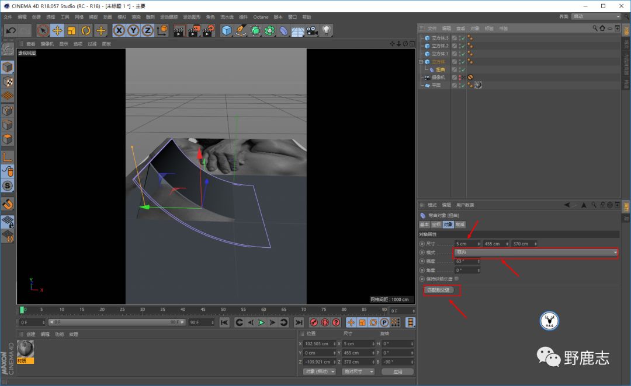Viewport: 631px width, 386px height.
Task: Open the 模式 dropdown showing 框内
Action: tap(535, 252)
